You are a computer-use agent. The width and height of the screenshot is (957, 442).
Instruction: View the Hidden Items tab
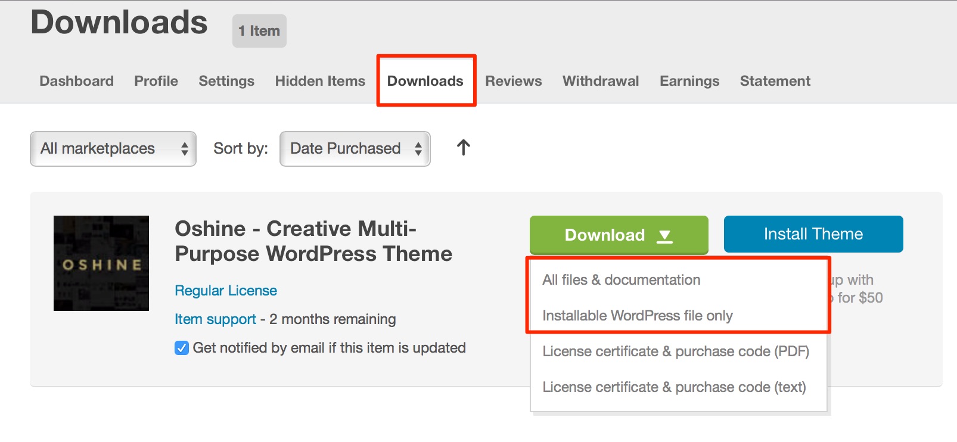[320, 81]
